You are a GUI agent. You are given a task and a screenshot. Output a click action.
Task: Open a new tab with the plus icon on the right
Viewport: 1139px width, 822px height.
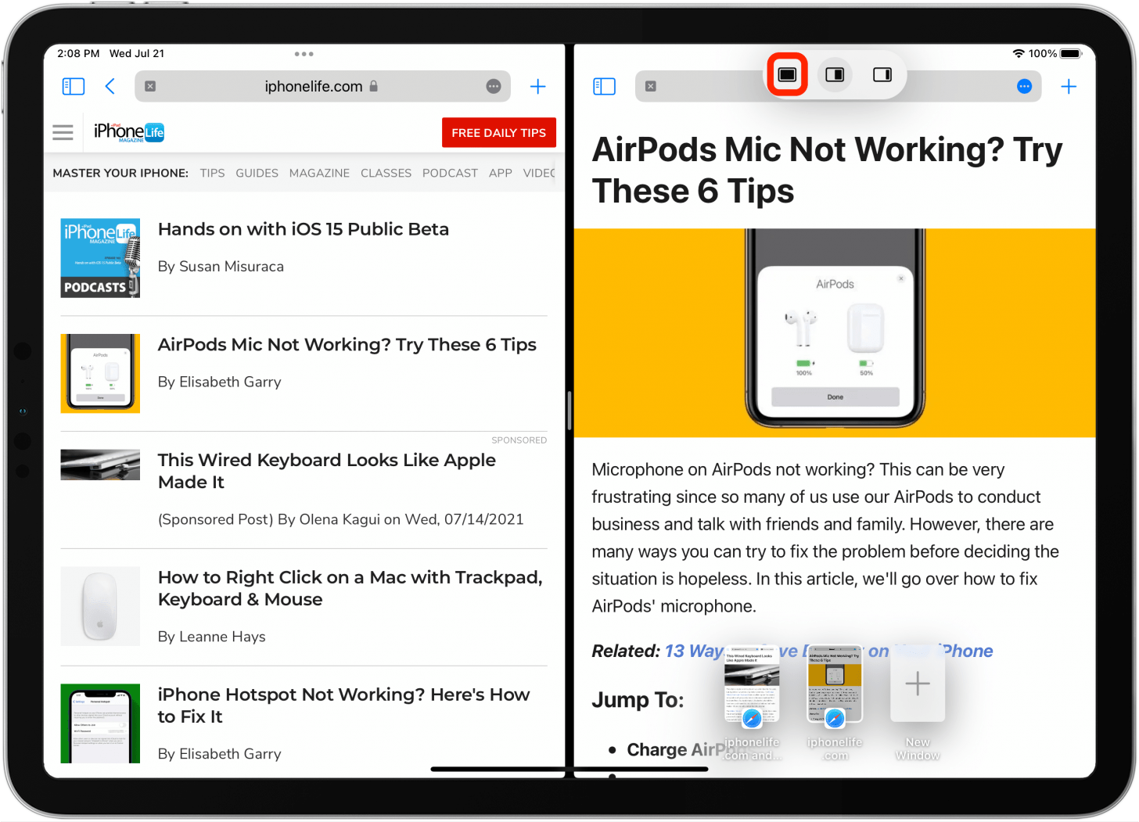1069,86
